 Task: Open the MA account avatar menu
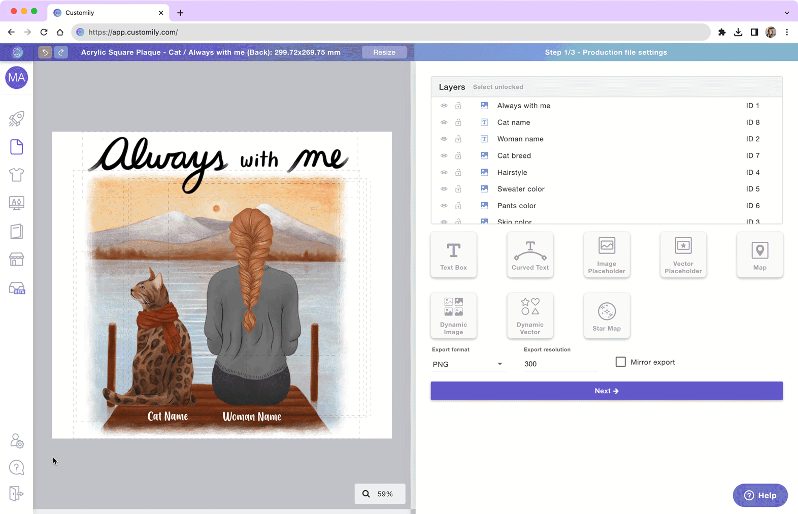tap(17, 78)
